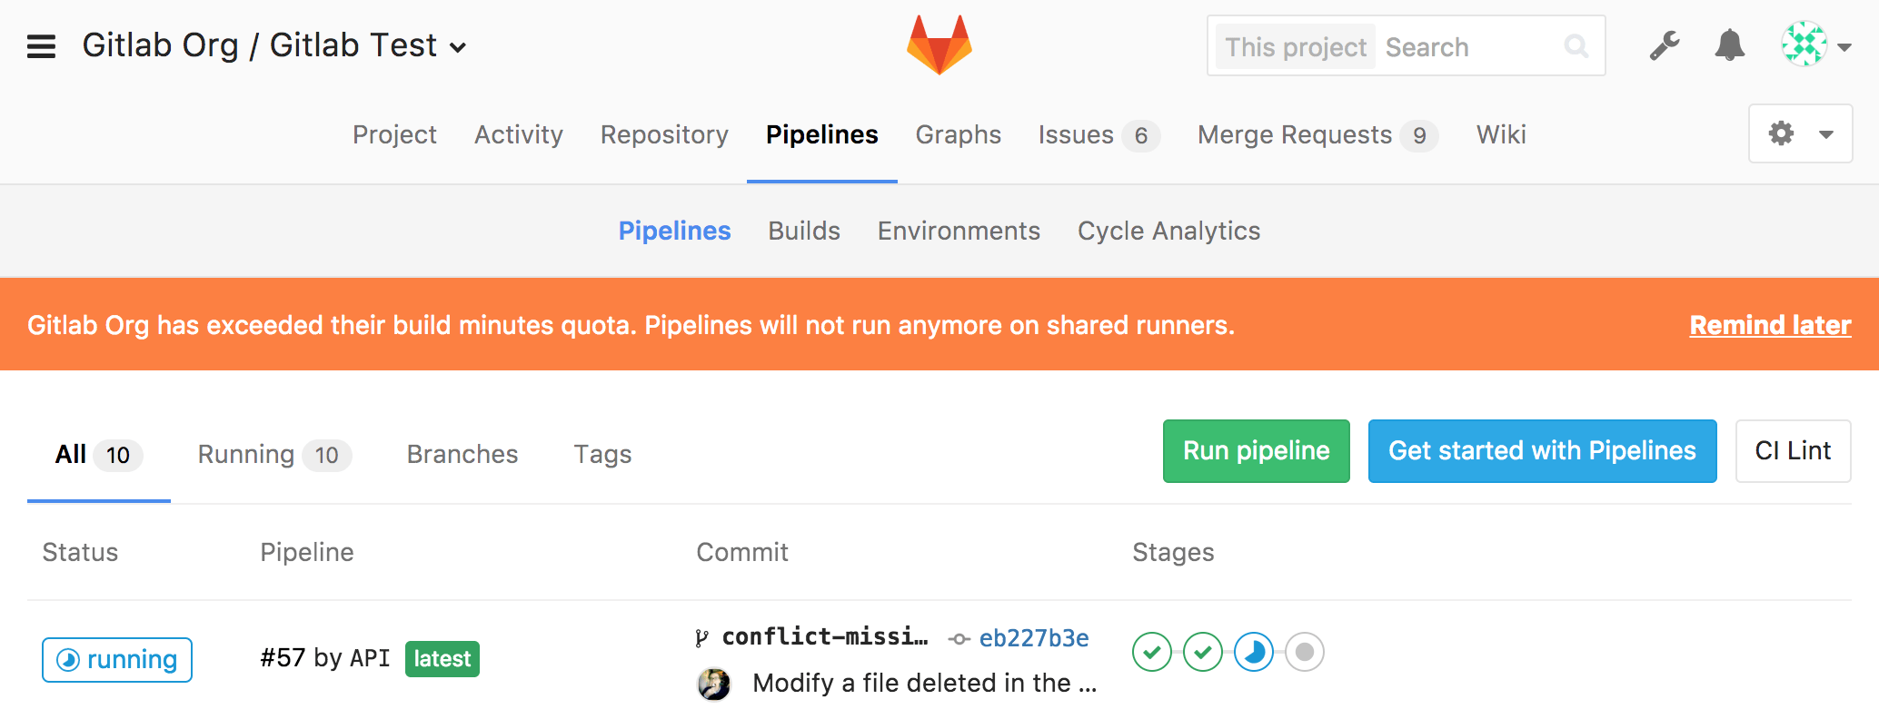Click the Commit column header

(742, 552)
